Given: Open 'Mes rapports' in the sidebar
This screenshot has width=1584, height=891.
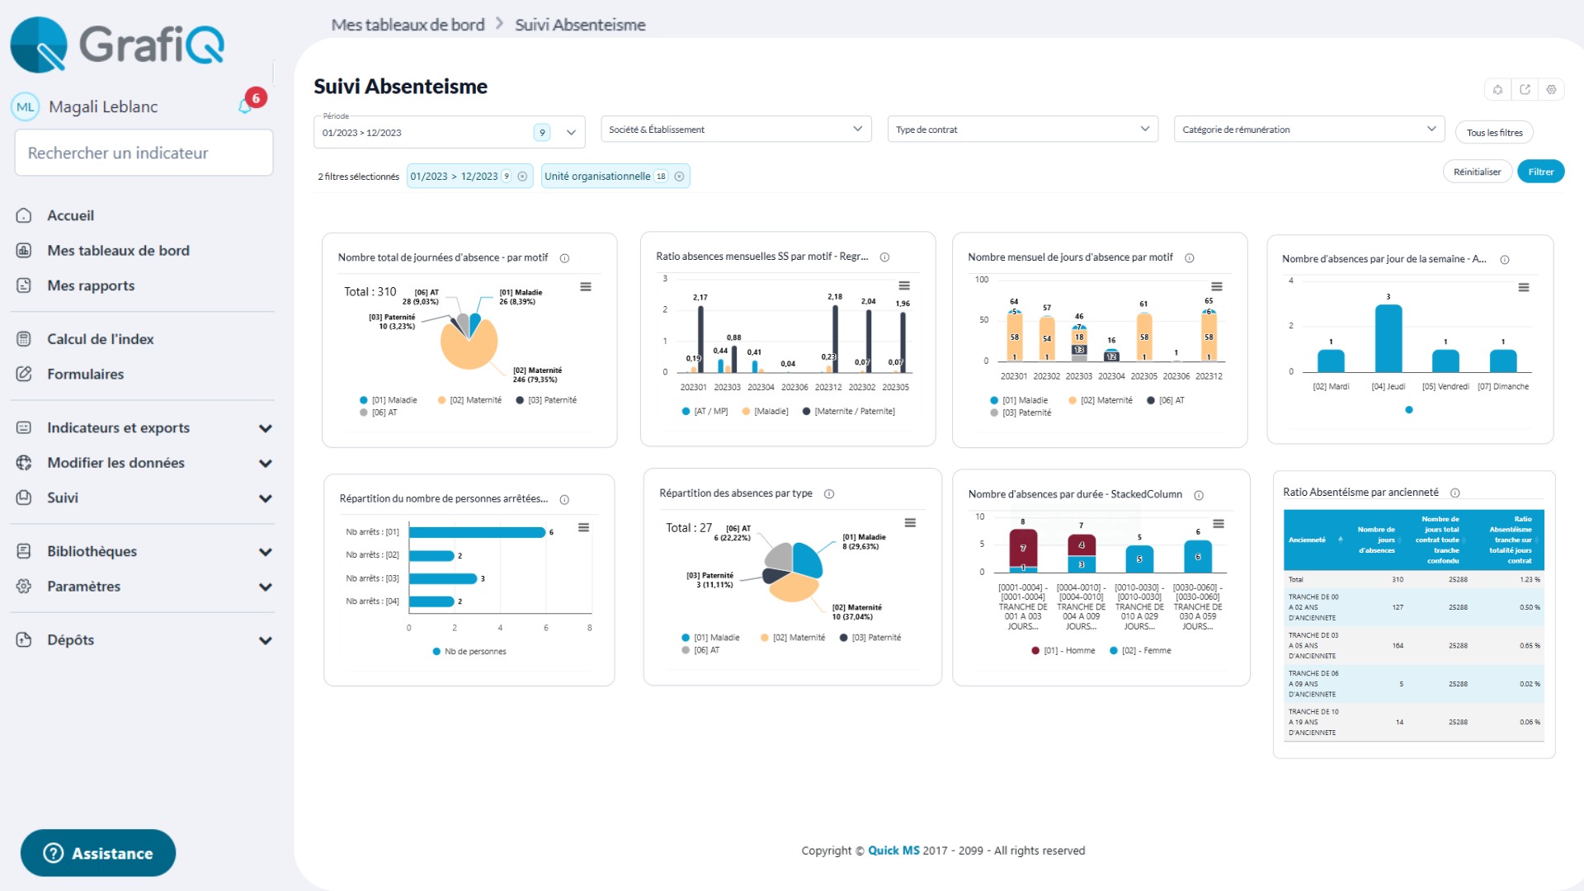Looking at the screenshot, I should pos(91,285).
